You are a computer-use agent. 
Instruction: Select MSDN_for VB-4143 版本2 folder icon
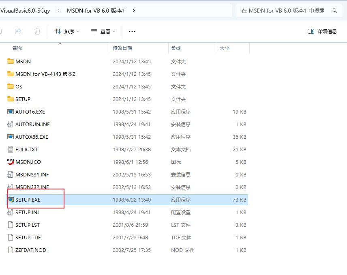tap(11, 74)
